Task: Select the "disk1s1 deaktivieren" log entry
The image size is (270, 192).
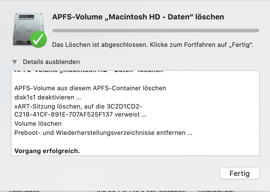Action: 47,97
